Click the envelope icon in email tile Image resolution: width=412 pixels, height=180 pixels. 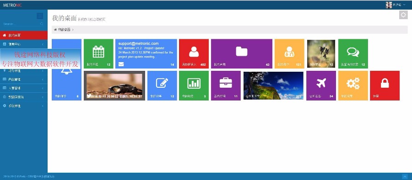pos(121,64)
